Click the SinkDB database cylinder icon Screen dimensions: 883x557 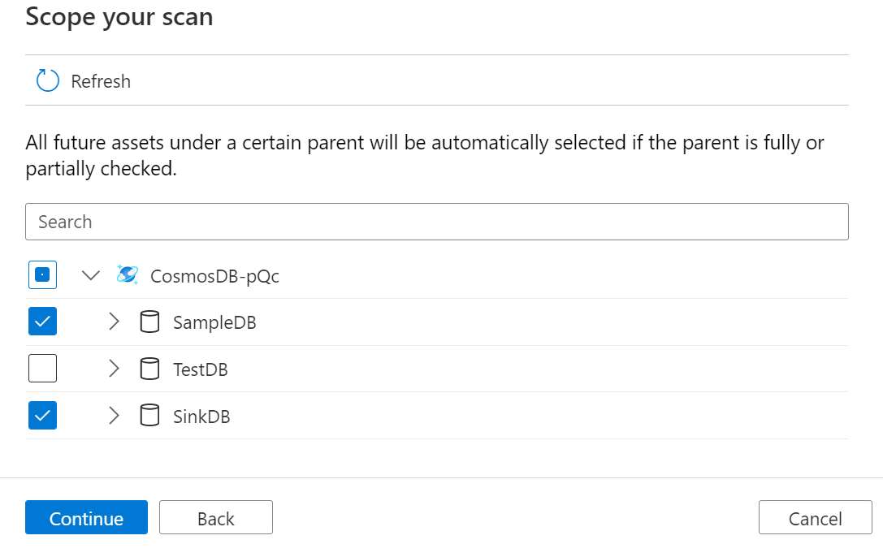click(x=149, y=416)
